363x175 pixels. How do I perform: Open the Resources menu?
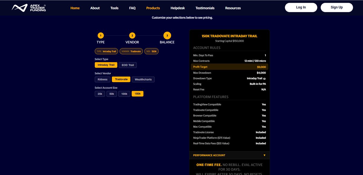(x=233, y=8)
